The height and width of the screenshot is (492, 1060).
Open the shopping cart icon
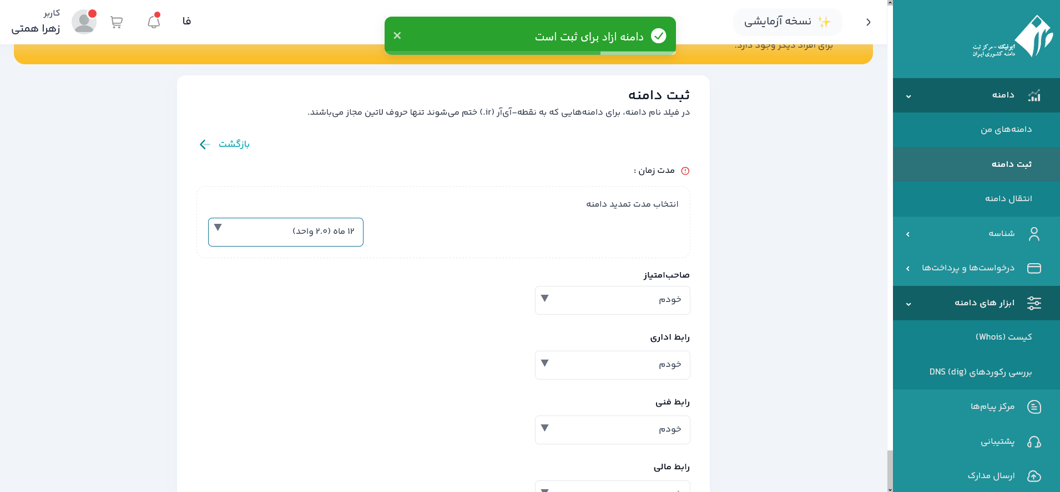[x=117, y=22]
